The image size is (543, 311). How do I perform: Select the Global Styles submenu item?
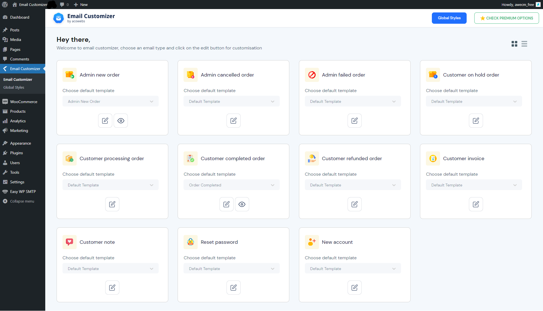point(14,88)
